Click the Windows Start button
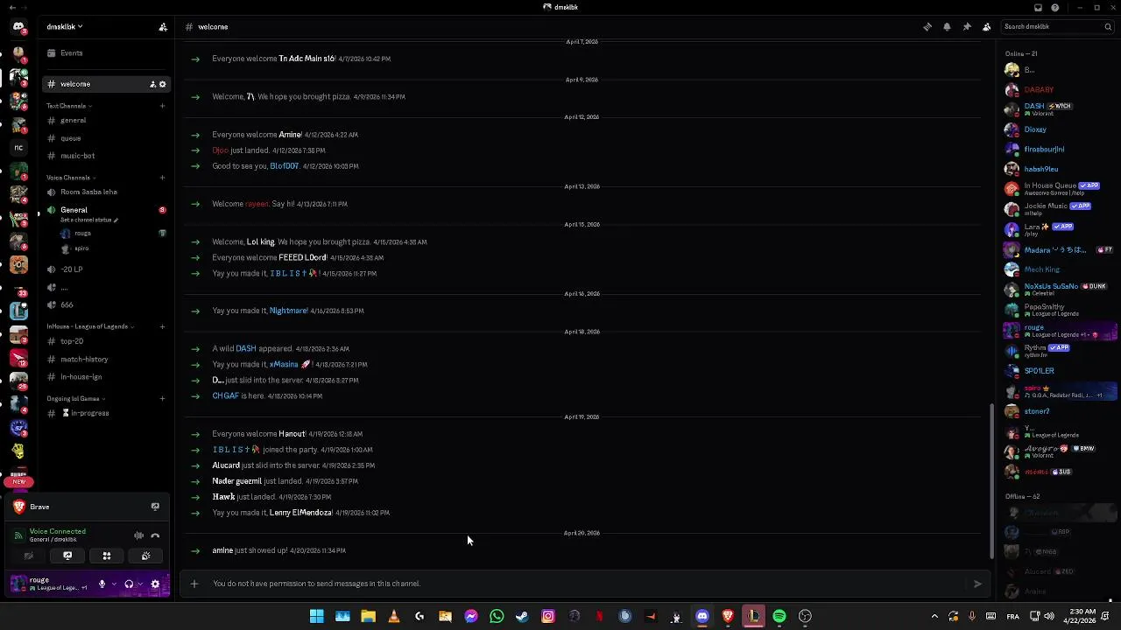This screenshot has height=630, width=1121. tap(316, 617)
